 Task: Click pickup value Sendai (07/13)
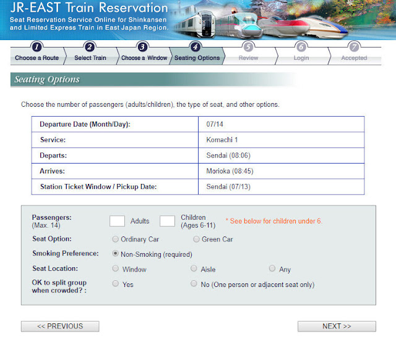tap(228, 186)
